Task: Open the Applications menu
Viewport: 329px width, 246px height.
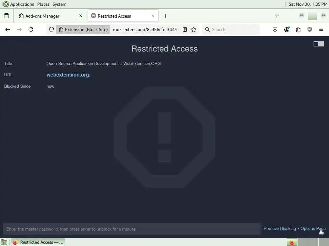Action: (22, 4)
